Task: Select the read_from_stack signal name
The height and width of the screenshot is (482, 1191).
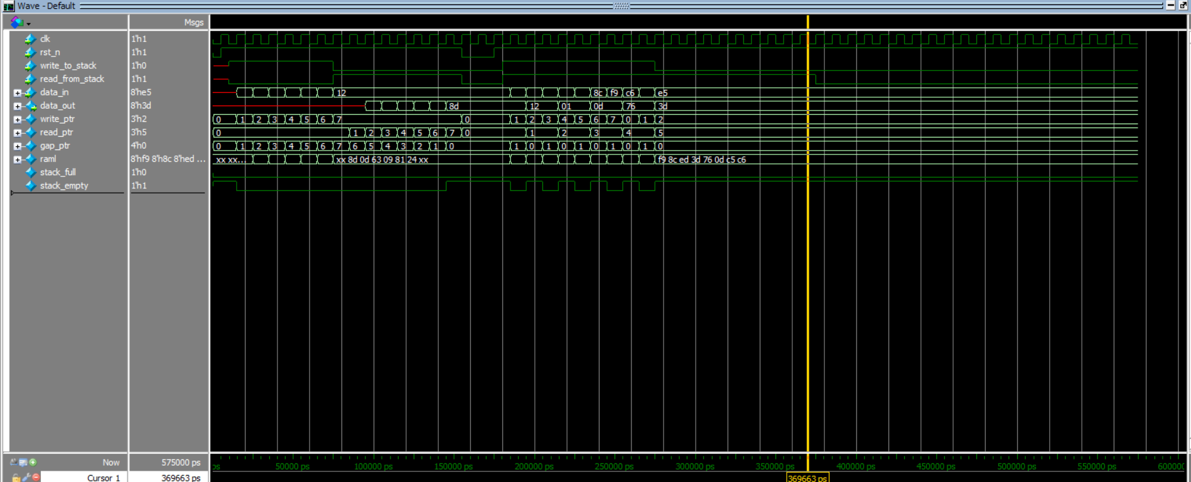Action: click(x=72, y=79)
